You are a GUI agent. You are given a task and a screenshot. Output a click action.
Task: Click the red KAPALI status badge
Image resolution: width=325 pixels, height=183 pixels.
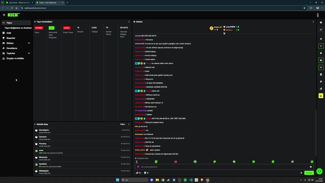(x=67, y=28)
